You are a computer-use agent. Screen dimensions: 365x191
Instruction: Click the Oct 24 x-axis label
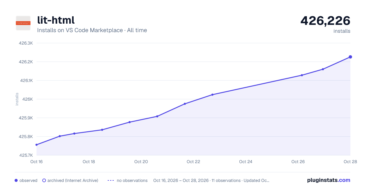click(246, 162)
